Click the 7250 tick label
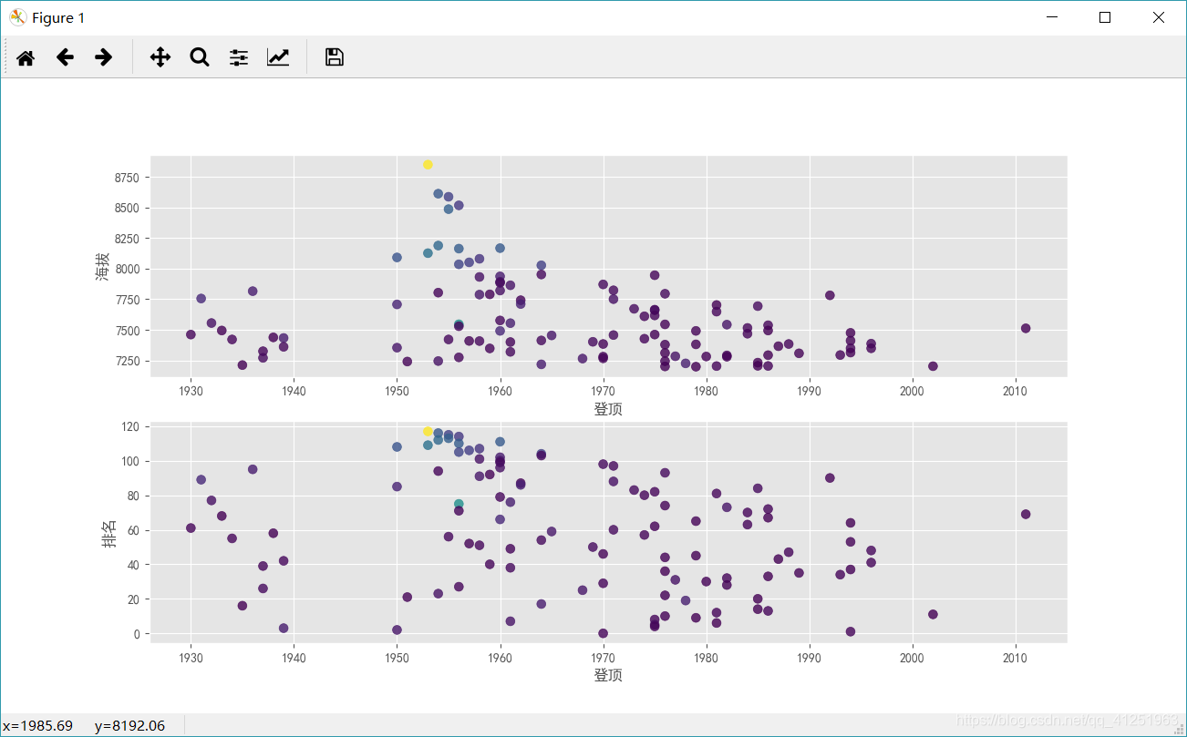1187x737 pixels. 128,362
